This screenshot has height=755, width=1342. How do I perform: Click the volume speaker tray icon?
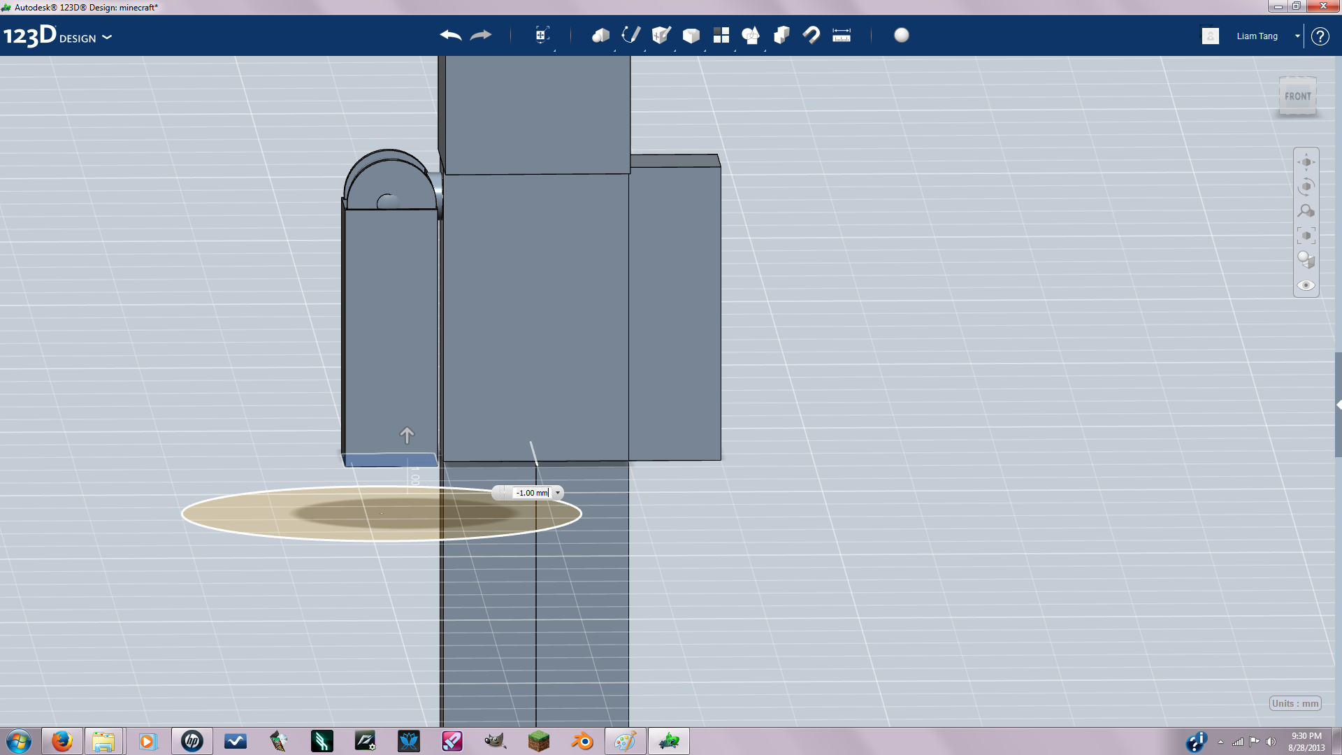tap(1271, 742)
